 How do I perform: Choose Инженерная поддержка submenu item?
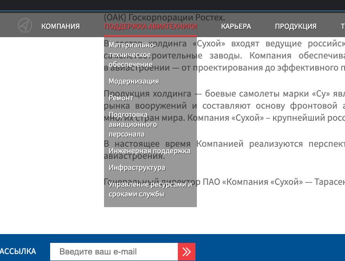point(150,151)
